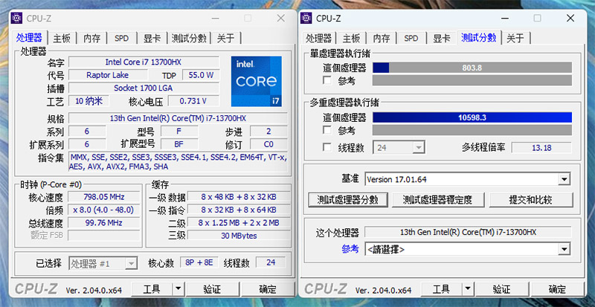
Task: Select 处理器 tab in left window
Action: tap(29, 37)
